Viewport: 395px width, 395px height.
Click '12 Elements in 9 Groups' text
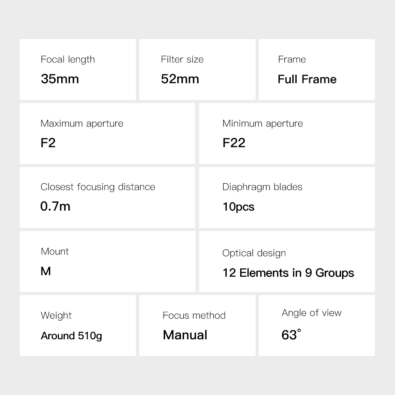click(288, 273)
